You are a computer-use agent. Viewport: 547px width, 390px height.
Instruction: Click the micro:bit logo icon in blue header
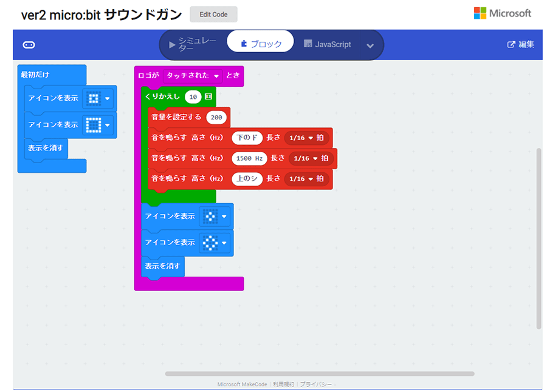coord(29,44)
